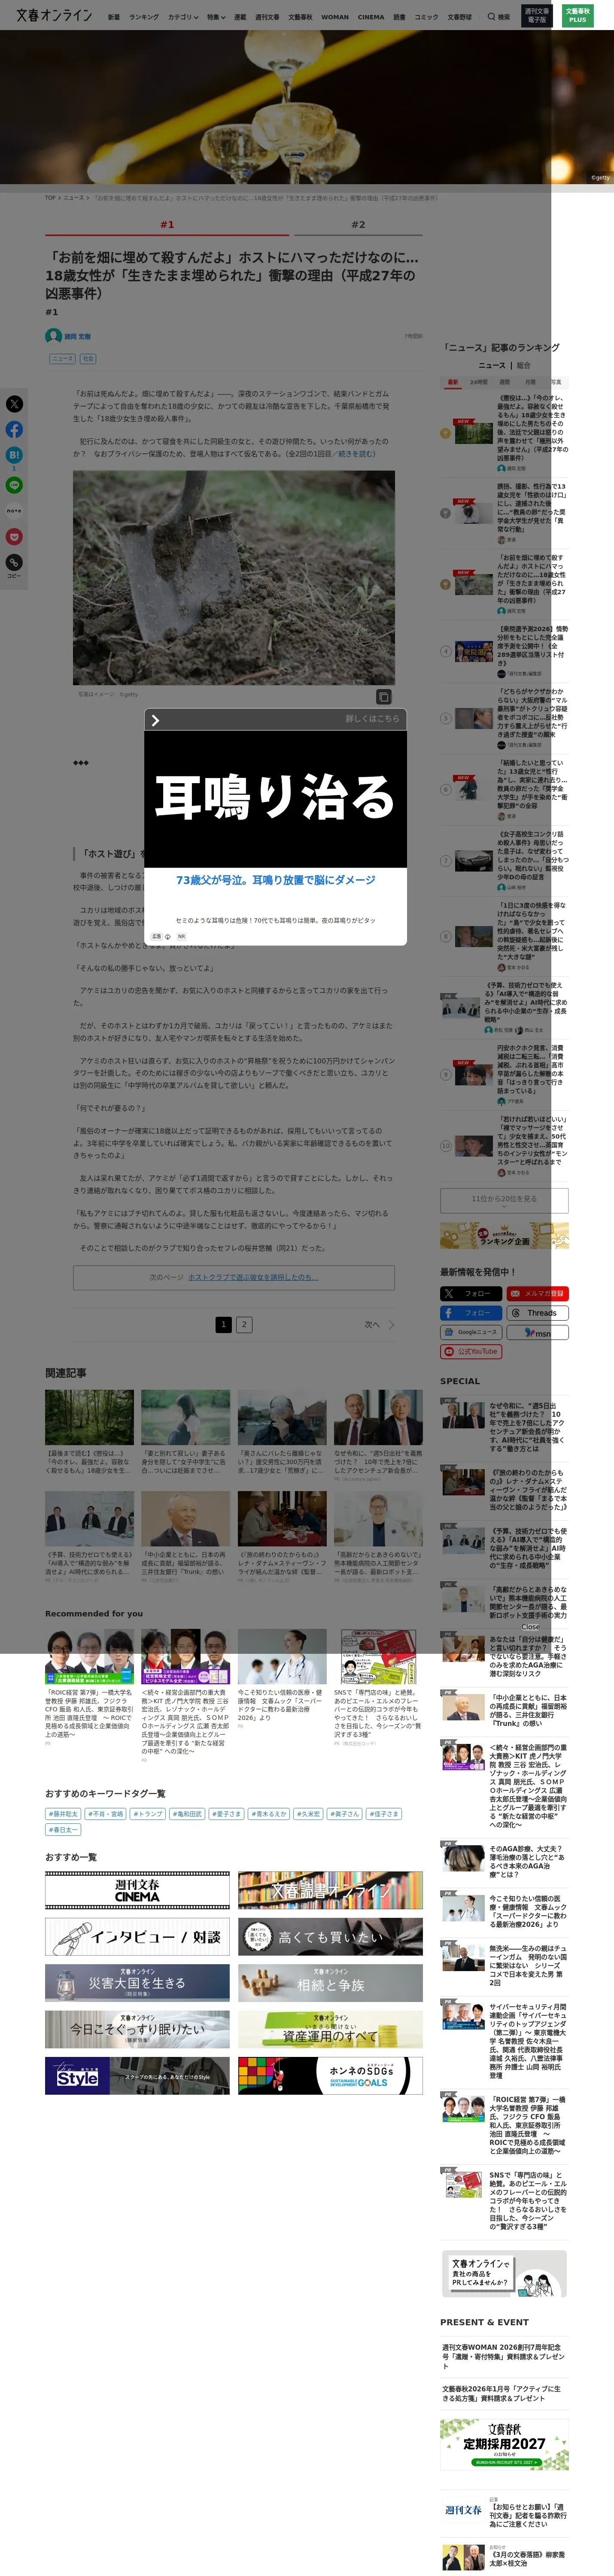The image size is (614, 2576).
Task: Open the ニュース breadcrumb link
Action: (x=74, y=198)
